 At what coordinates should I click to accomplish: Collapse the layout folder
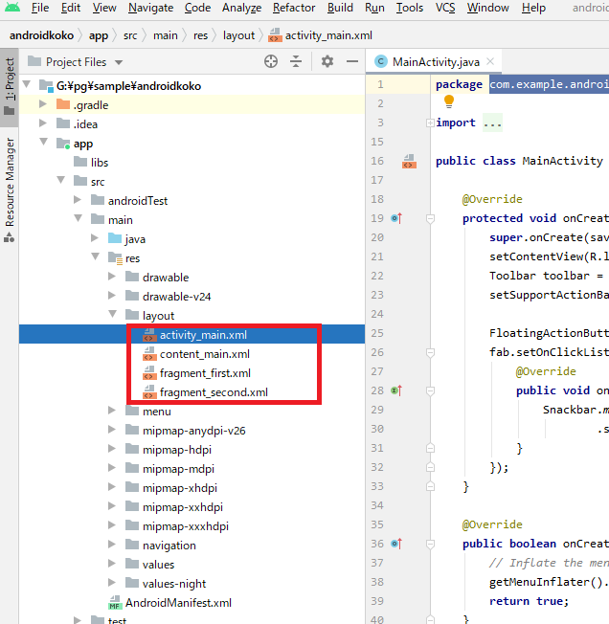tap(113, 314)
